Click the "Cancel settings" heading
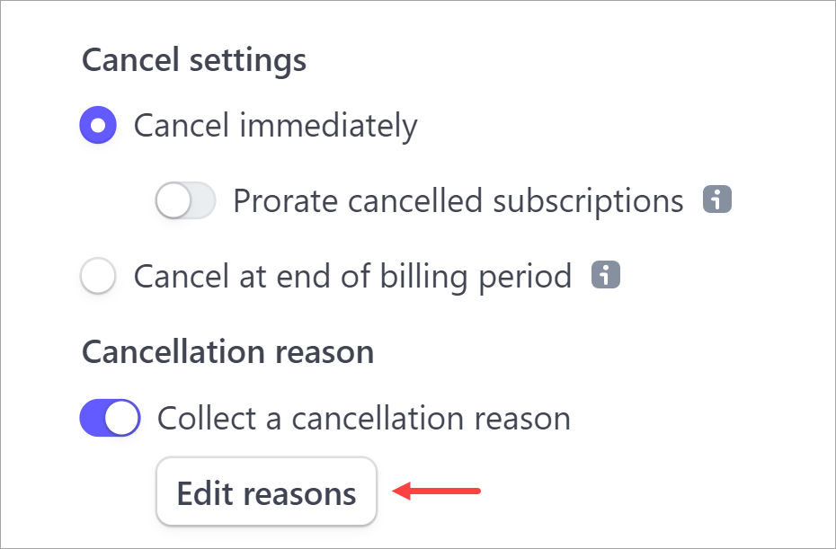This screenshot has height=549, width=836. pyautogui.click(x=194, y=60)
